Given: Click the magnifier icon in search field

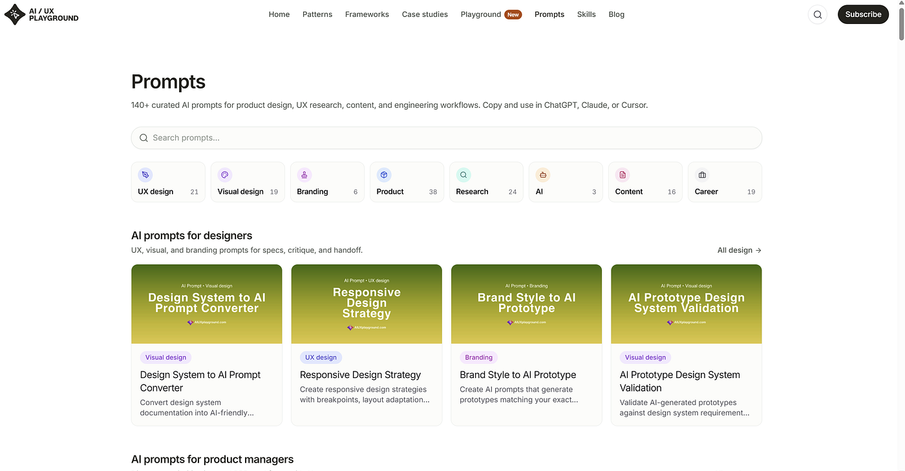Looking at the screenshot, I should [x=144, y=138].
